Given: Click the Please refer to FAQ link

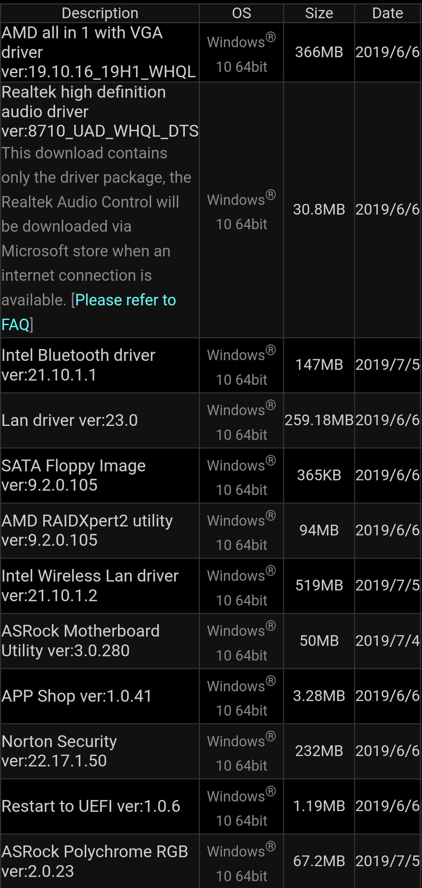Looking at the screenshot, I should (x=125, y=300).
